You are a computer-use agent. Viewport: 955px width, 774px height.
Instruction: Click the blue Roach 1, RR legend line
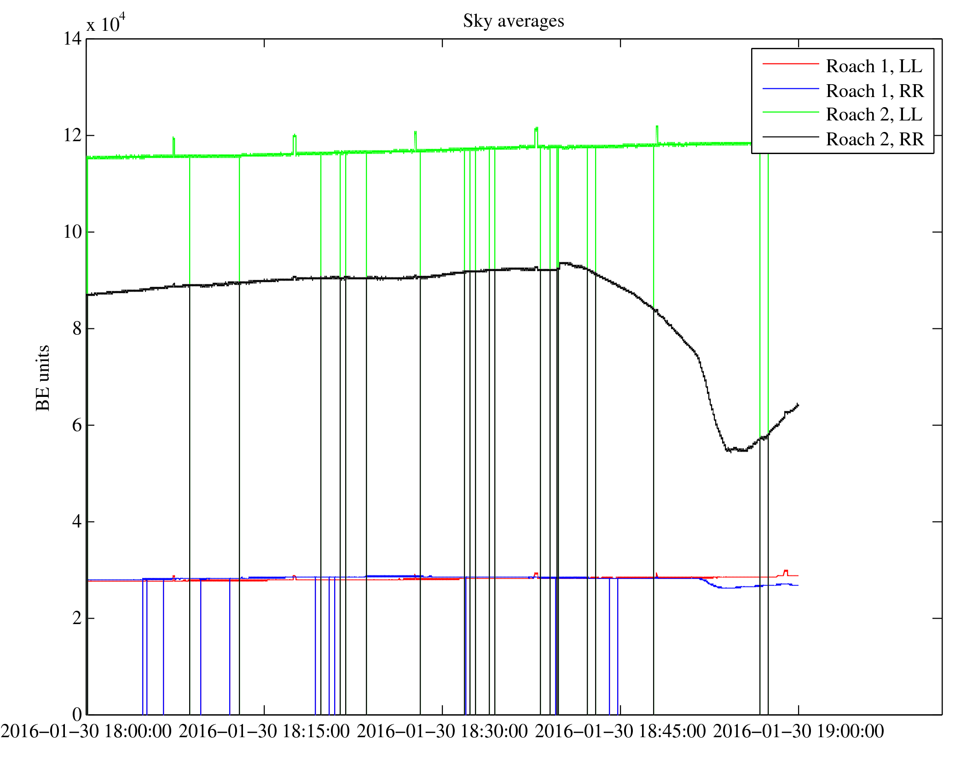click(x=790, y=88)
